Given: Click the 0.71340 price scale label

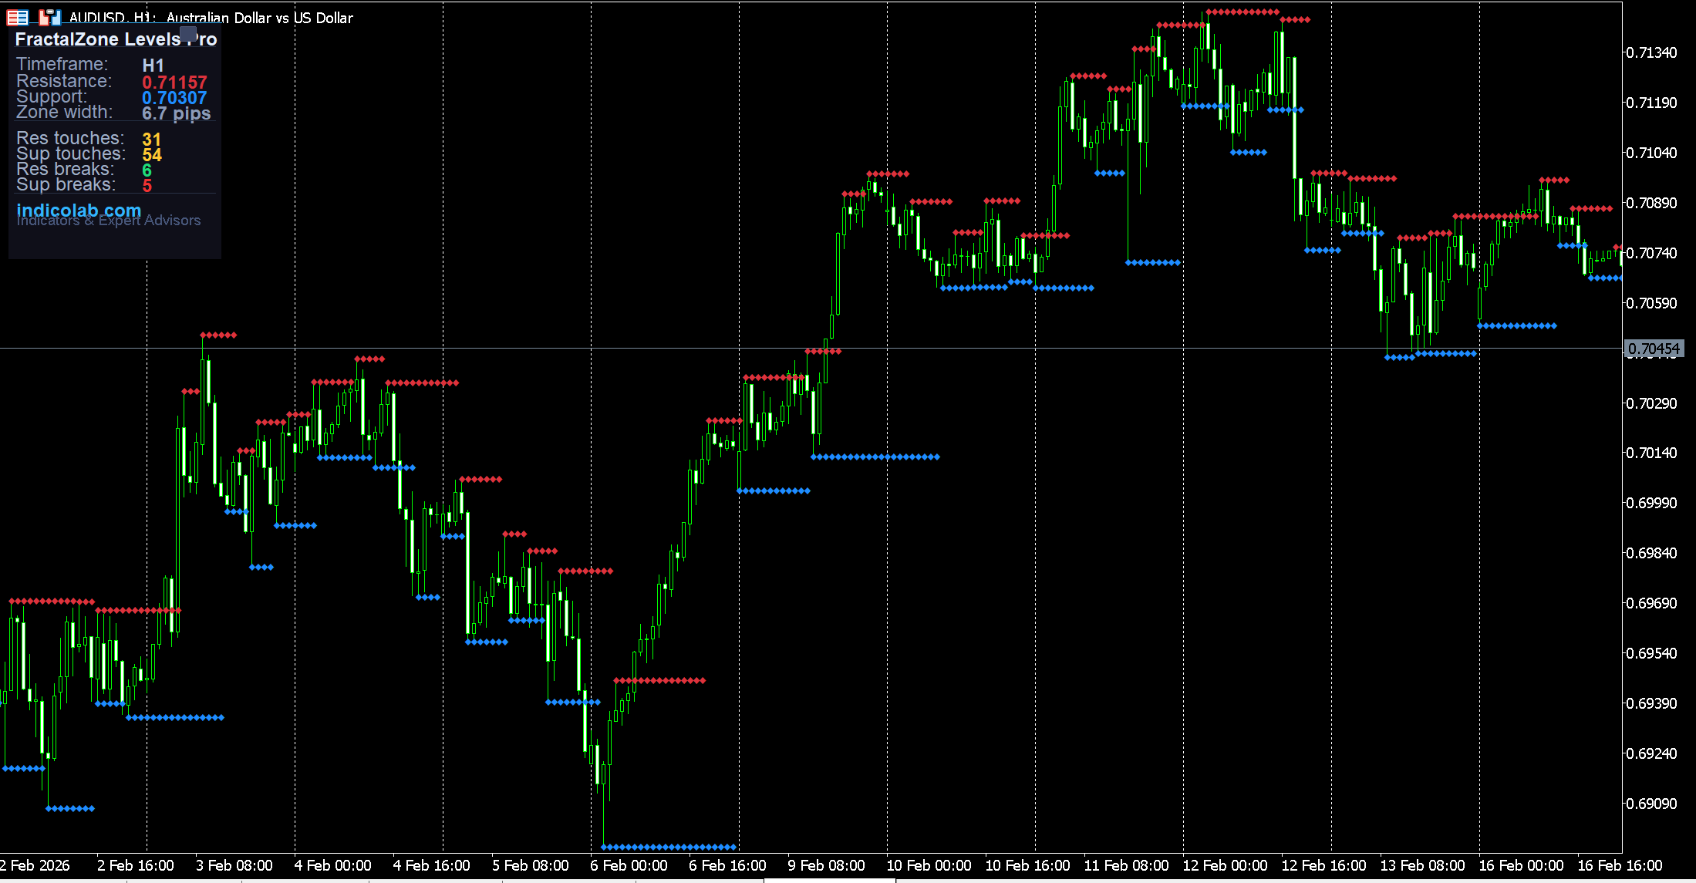Looking at the screenshot, I should coord(1651,52).
